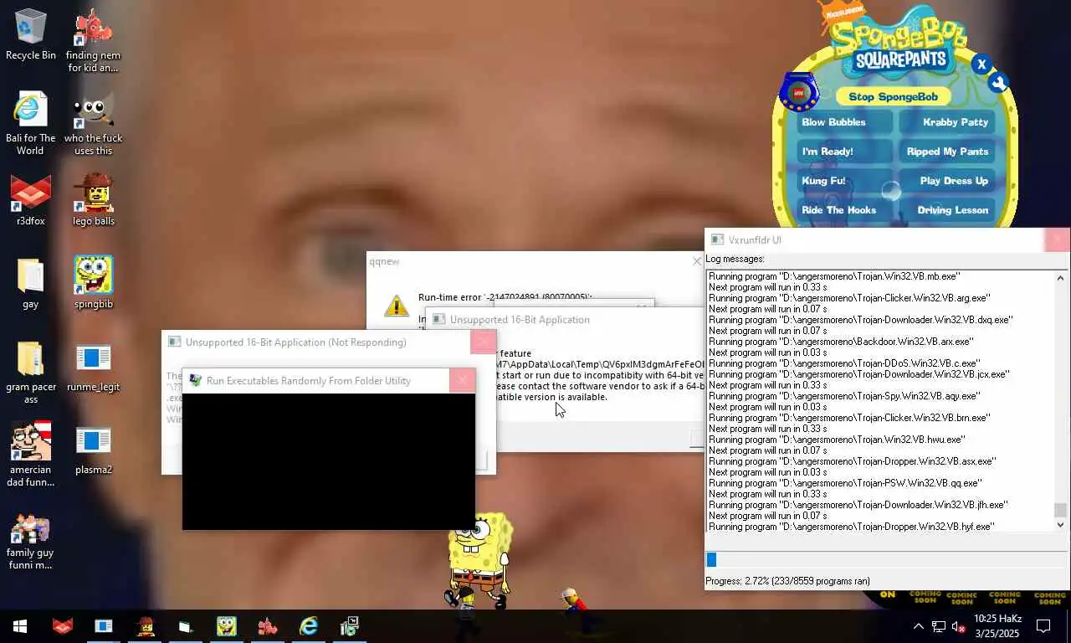Viewport: 1071px width, 643px height.
Task: Click the network tray icon
Action: click(939, 626)
